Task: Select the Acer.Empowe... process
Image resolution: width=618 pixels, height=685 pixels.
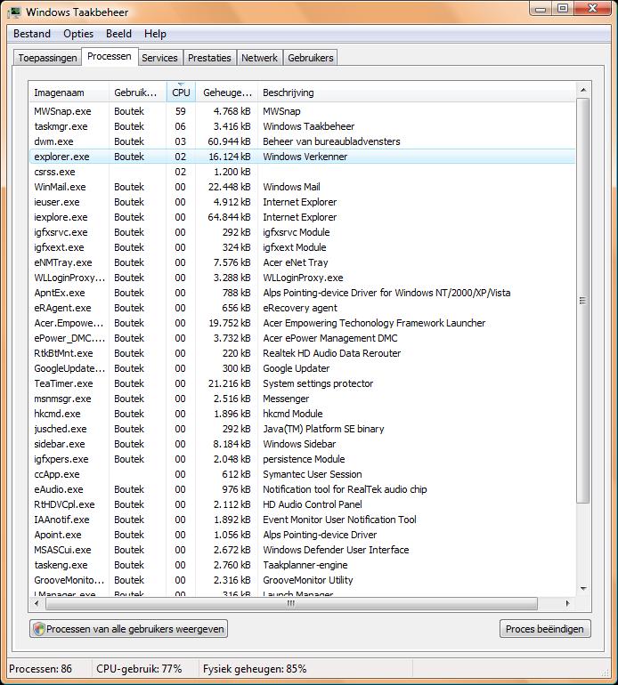Action: [302, 323]
